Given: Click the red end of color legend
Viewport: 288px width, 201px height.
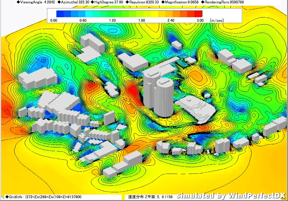Looking at the screenshot, I should [x=199, y=14].
